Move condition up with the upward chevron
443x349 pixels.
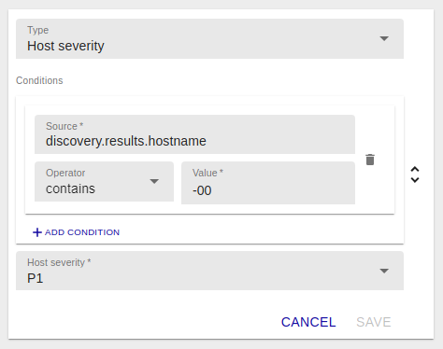click(x=415, y=169)
